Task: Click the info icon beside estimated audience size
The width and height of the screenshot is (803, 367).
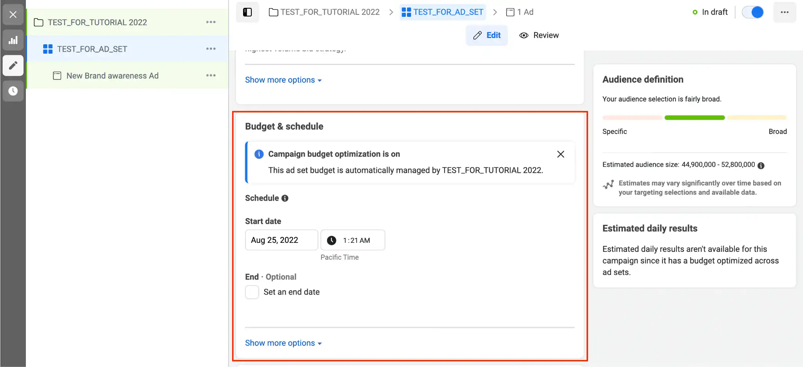Action: click(x=761, y=165)
